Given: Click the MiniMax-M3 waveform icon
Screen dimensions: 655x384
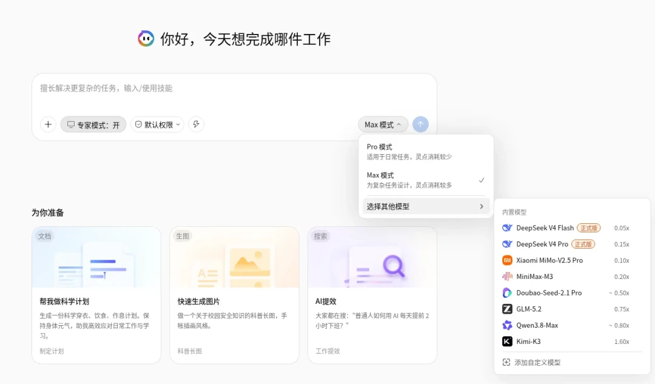Looking at the screenshot, I should click(x=507, y=277).
